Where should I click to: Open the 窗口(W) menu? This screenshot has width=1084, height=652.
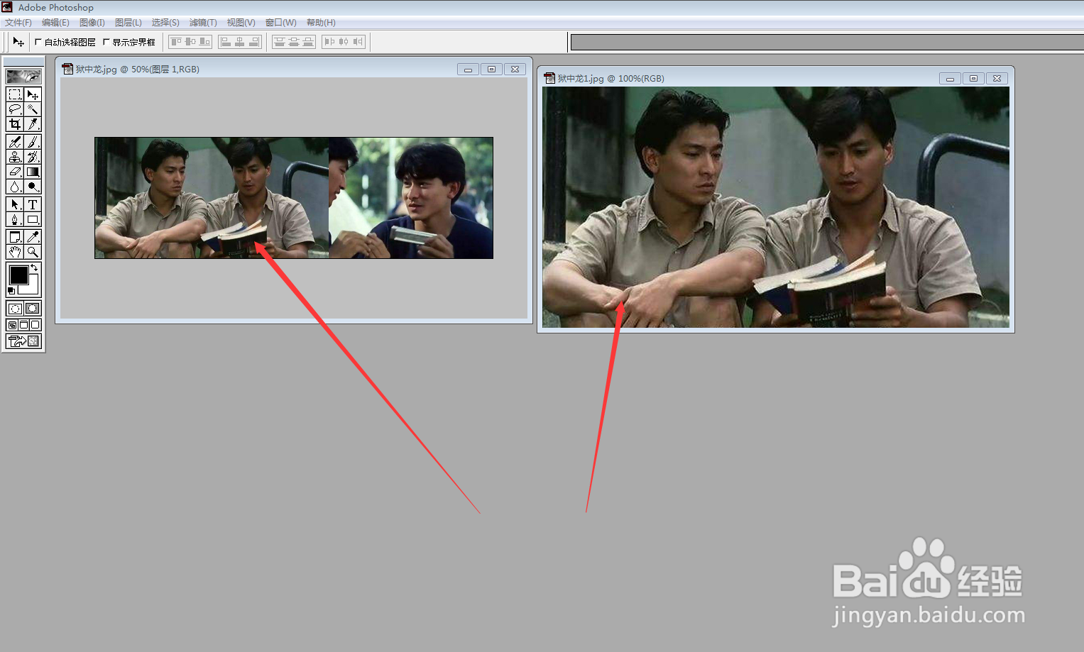(281, 23)
